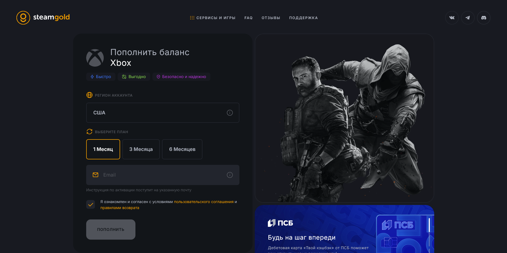
Task: Click the Инструкция по активации hint text
Action: [139, 190]
